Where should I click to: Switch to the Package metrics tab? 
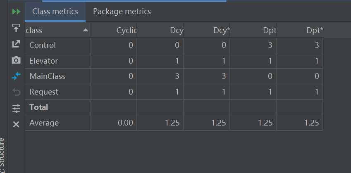click(122, 12)
